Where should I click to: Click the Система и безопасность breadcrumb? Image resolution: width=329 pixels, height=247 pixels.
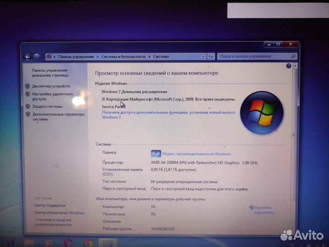(124, 57)
